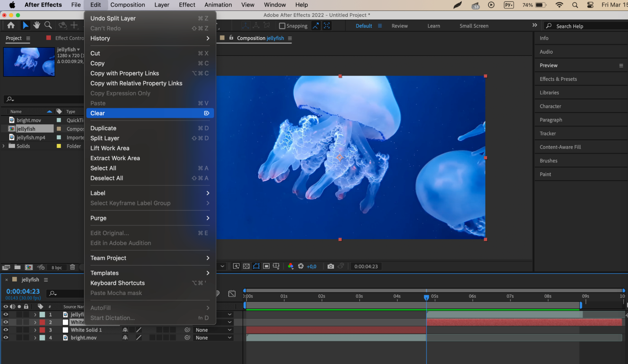Viewport: 628px width, 364px height.
Task: Click the Home icon
Action: (x=11, y=25)
